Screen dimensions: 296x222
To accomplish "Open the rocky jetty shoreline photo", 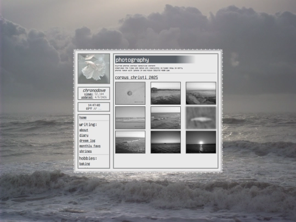I will [x=201, y=93].
